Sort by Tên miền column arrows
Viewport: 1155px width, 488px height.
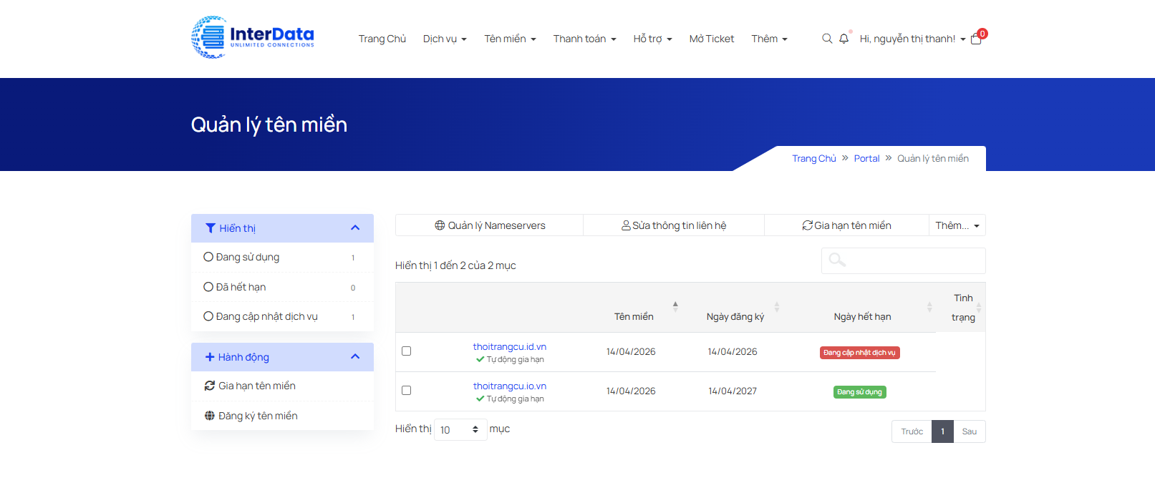(x=675, y=307)
